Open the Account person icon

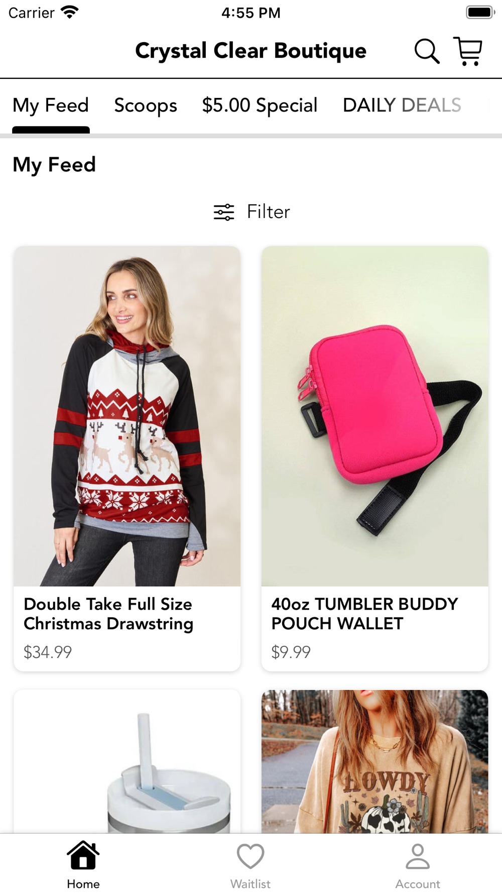pyautogui.click(x=418, y=856)
